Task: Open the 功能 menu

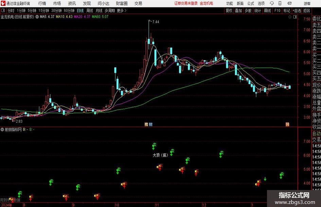Action: 230,3
